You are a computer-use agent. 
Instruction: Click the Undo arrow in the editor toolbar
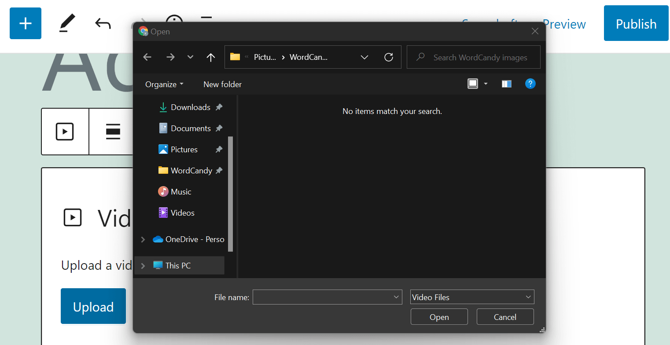click(103, 23)
